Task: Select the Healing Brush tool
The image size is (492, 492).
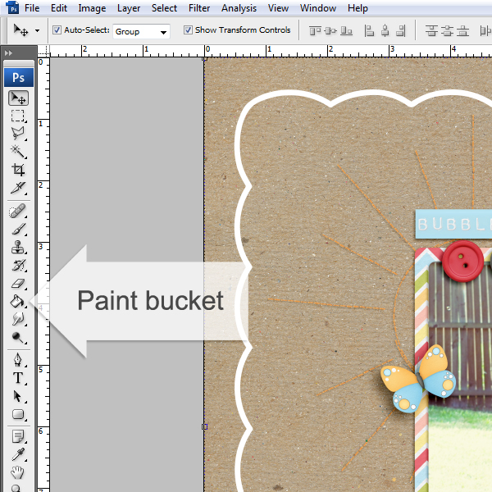Action: point(18,211)
